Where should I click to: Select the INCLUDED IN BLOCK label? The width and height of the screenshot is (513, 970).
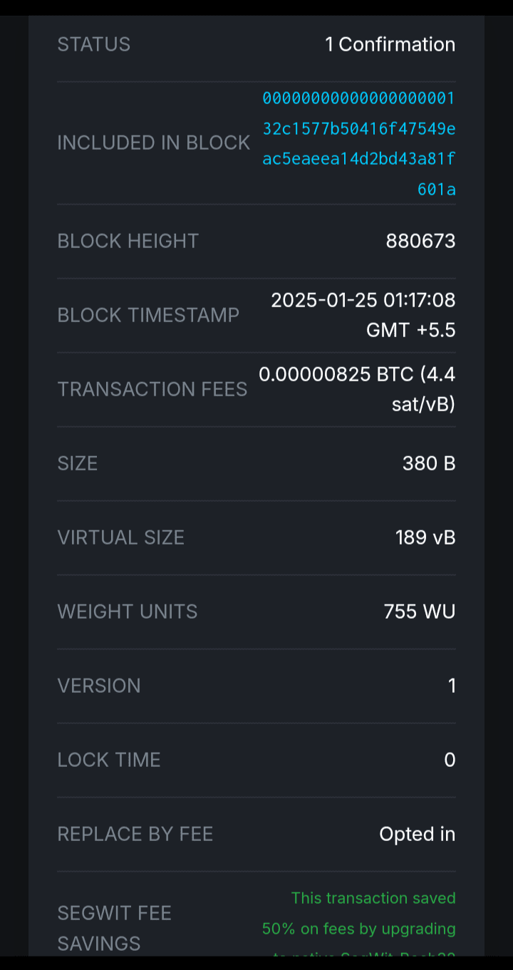(154, 143)
